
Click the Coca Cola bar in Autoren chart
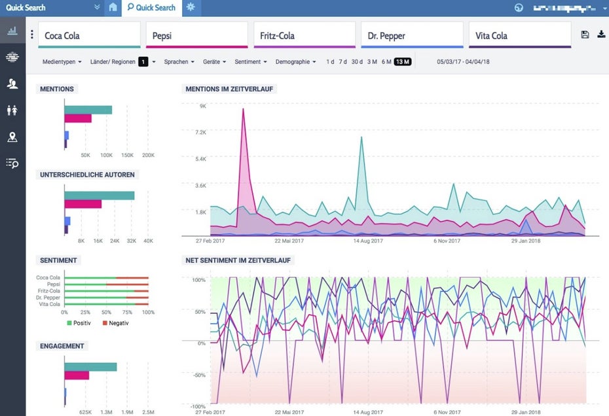click(x=100, y=196)
